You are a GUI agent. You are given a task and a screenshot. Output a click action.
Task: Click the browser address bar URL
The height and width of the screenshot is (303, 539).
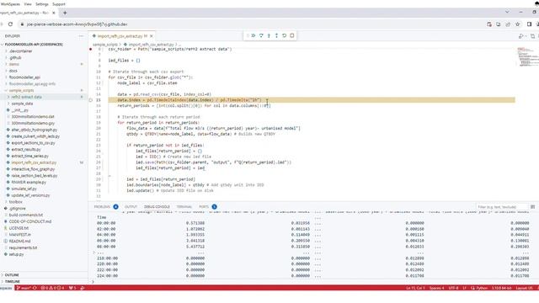[x=77, y=24]
